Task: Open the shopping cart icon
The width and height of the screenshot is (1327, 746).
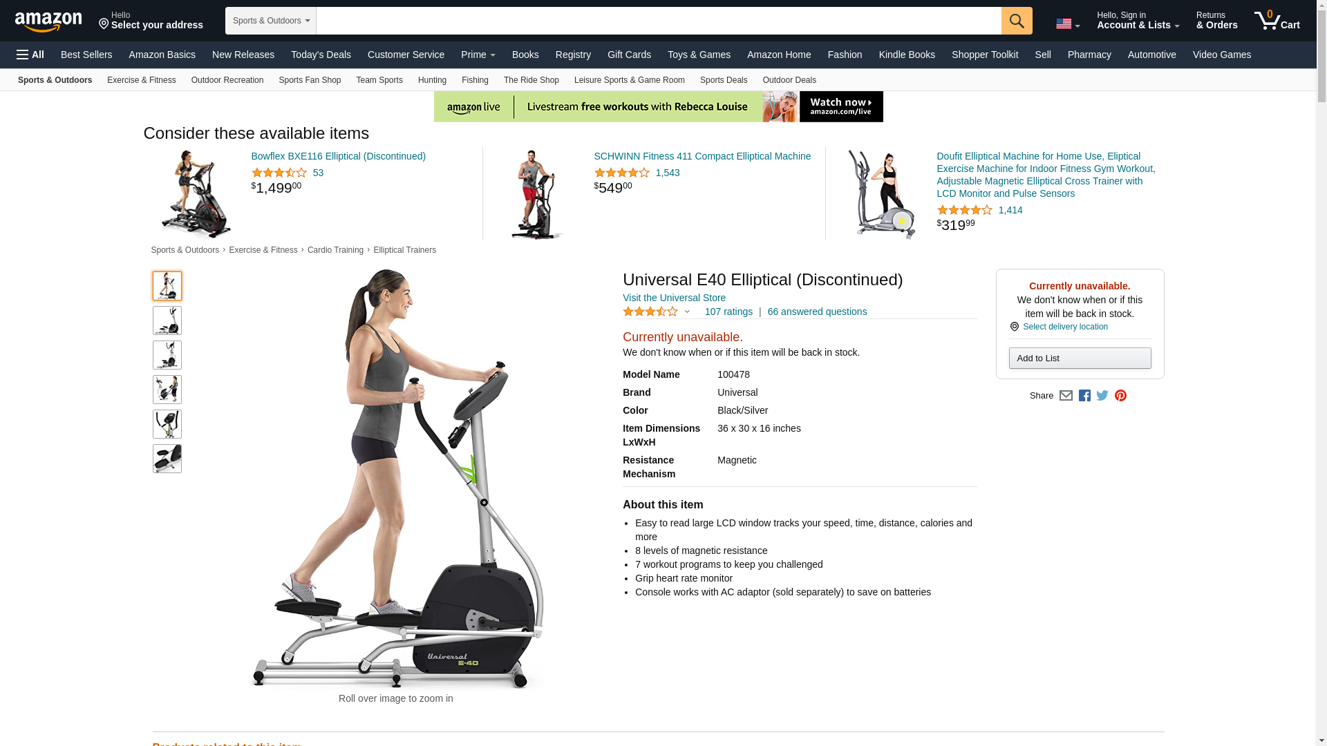Action: pos(1277,21)
